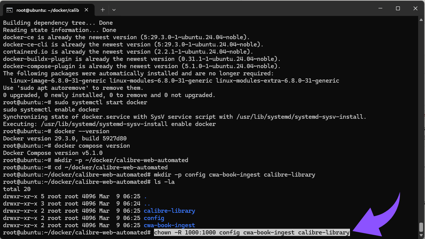Click the terminal icon in the tab
Viewport: 425px width, 239px height.
[10, 10]
